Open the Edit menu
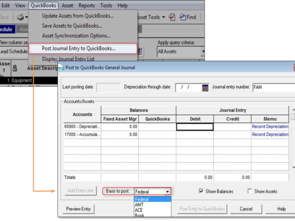The height and width of the screenshot is (221, 295). (x=5, y=5)
